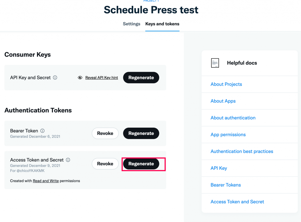Regenerate the API Key and Secret
The image size is (301, 222).
point(141,78)
